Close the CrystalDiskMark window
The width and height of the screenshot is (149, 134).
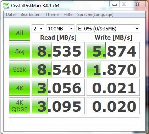coord(137,4)
